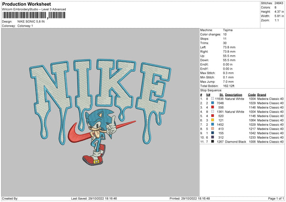
Task: Click the 'Left:' measurement label
Action: click(x=203, y=47)
